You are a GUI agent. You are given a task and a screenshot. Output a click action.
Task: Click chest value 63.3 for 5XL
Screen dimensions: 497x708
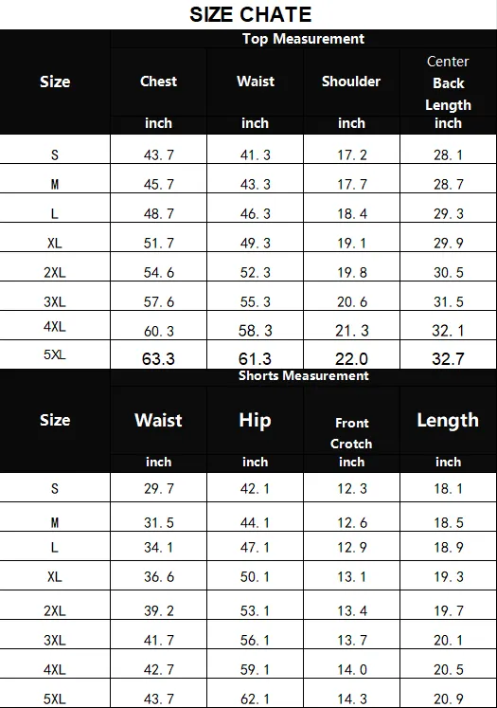pyautogui.click(x=158, y=359)
